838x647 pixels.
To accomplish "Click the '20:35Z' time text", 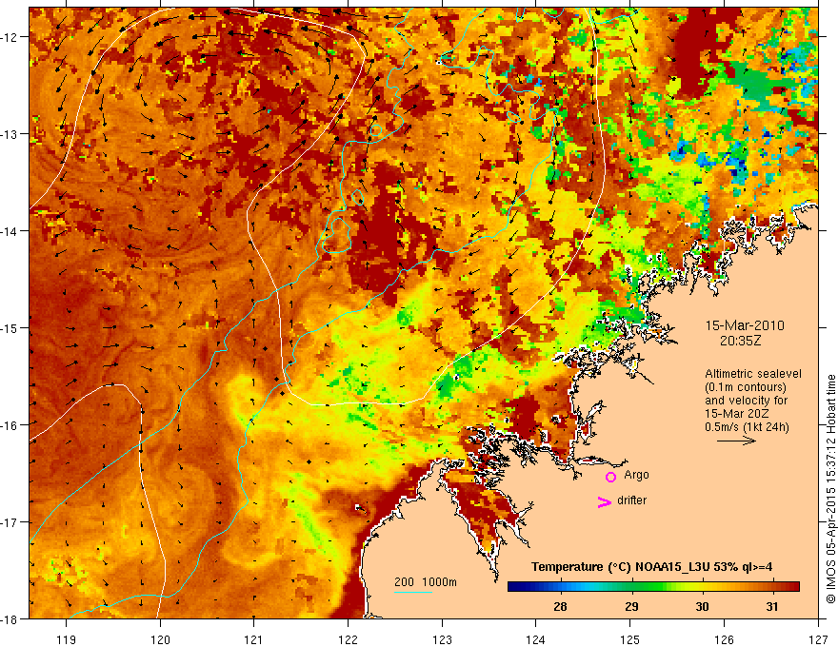I will click(740, 341).
